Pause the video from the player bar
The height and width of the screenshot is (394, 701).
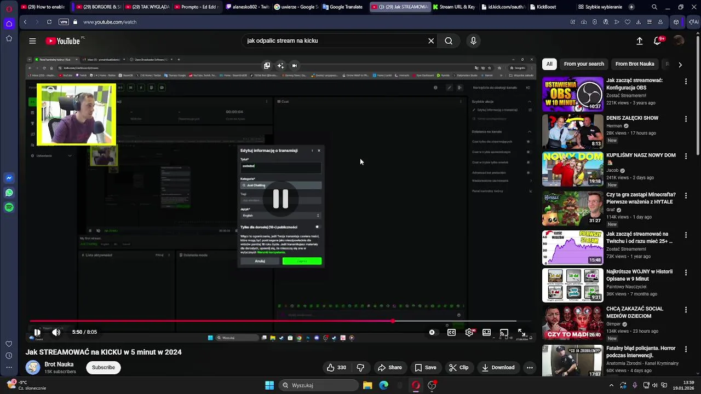pyautogui.click(x=37, y=332)
